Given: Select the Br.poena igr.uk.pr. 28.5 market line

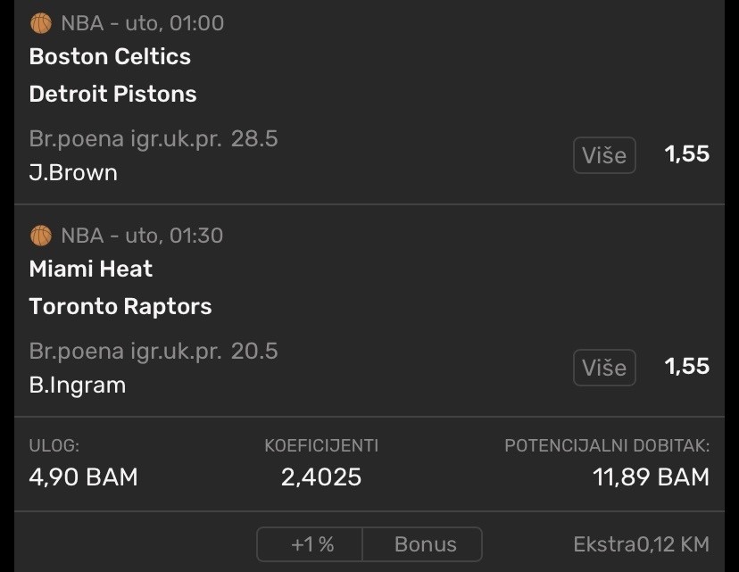Looking at the screenshot, I should pos(153,138).
